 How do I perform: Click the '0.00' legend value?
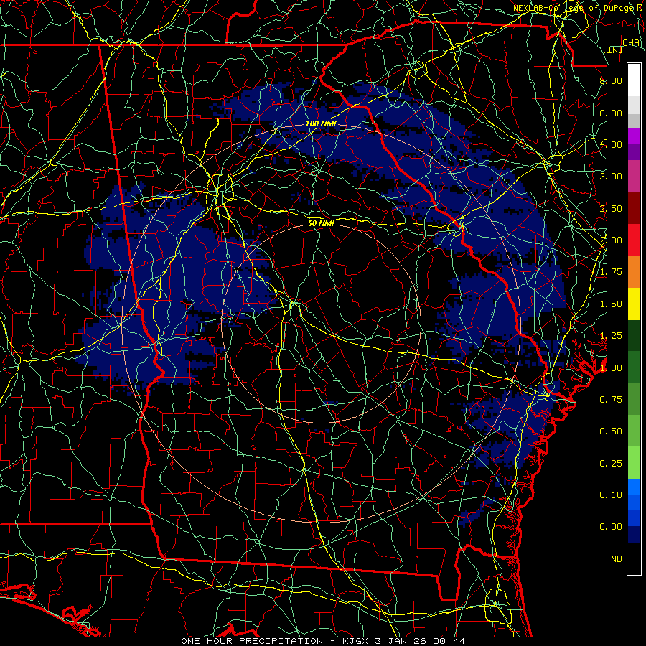coord(611,527)
